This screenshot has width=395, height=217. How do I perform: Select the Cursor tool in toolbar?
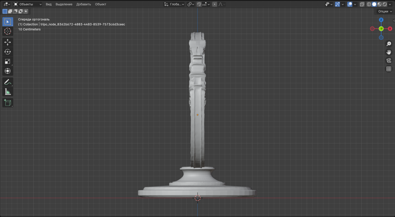coord(8,31)
